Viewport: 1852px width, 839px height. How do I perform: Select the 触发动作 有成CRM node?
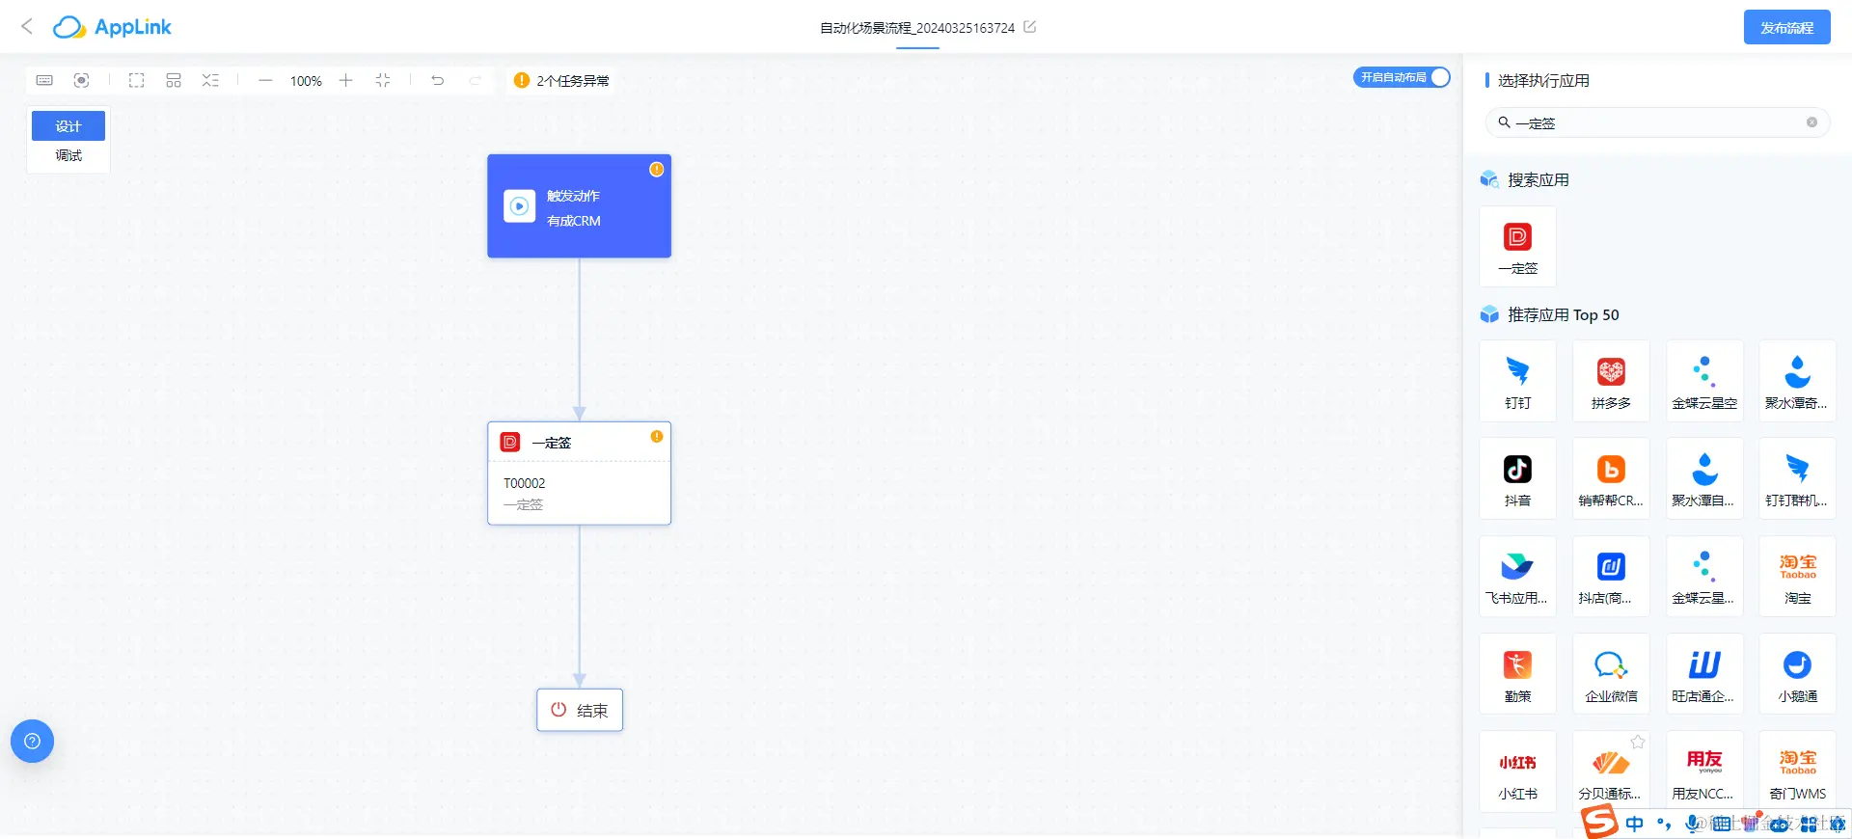(x=579, y=206)
